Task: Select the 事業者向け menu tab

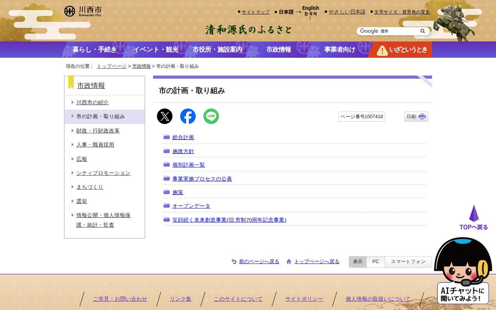Action: (x=339, y=50)
